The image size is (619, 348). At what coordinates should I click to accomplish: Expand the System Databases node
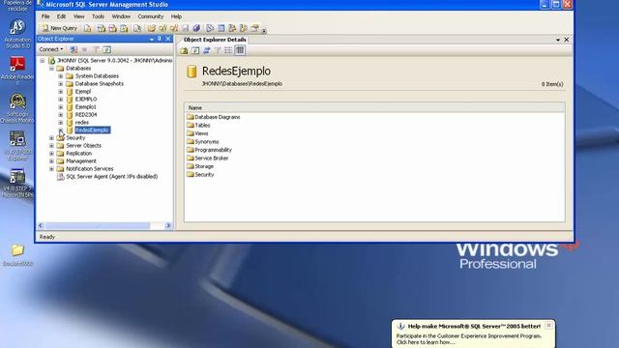[x=61, y=76]
